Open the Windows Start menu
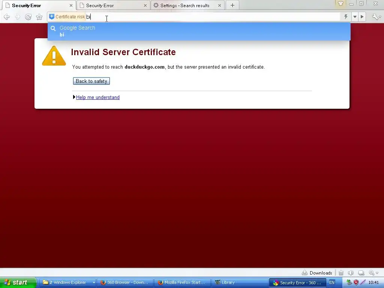The image size is (384, 288). pos(18,282)
